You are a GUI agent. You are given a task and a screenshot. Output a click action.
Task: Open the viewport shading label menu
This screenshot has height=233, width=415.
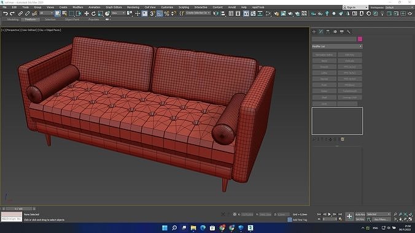50,30
